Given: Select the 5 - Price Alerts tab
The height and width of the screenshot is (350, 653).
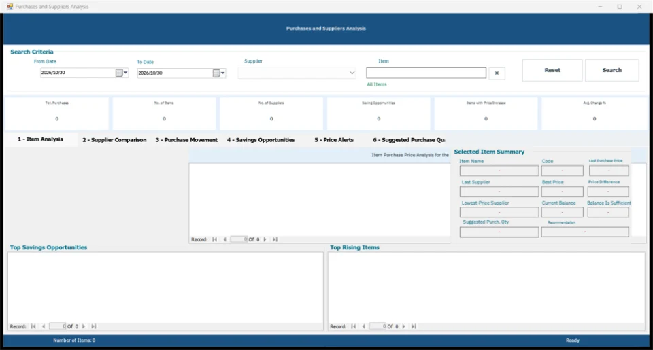Looking at the screenshot, I should tap(334, 140).
